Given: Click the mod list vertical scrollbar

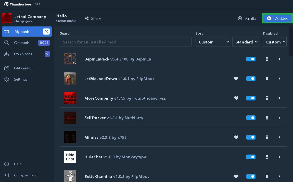Looking at the screenshot, I should point(290,41).
